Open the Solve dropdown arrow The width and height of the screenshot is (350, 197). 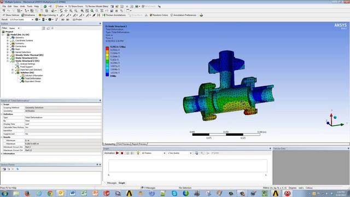66,7
